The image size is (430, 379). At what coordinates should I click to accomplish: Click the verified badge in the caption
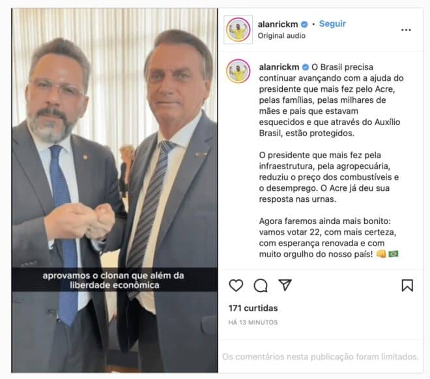click(305, 67)
